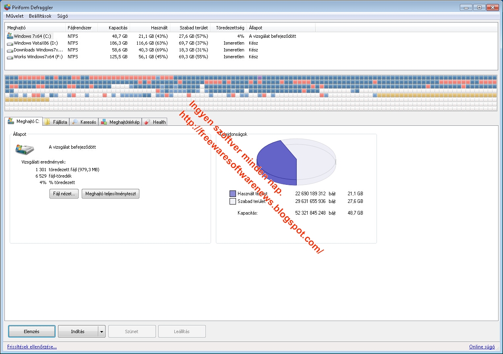Click the Elemzés button
The image size is (503, 354).
click(x=32, y=331)
